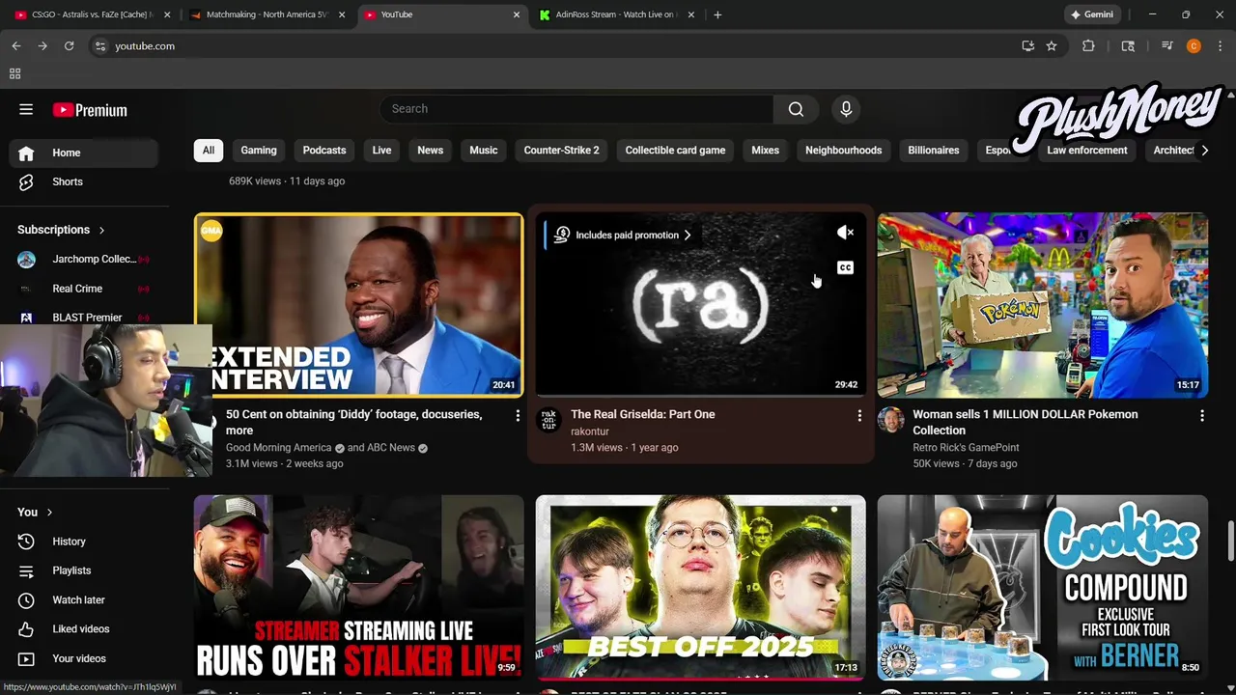The image size is (1236, 695).
Task: Open the Gemini button in title bar
Action: (x=1092, y=14)
